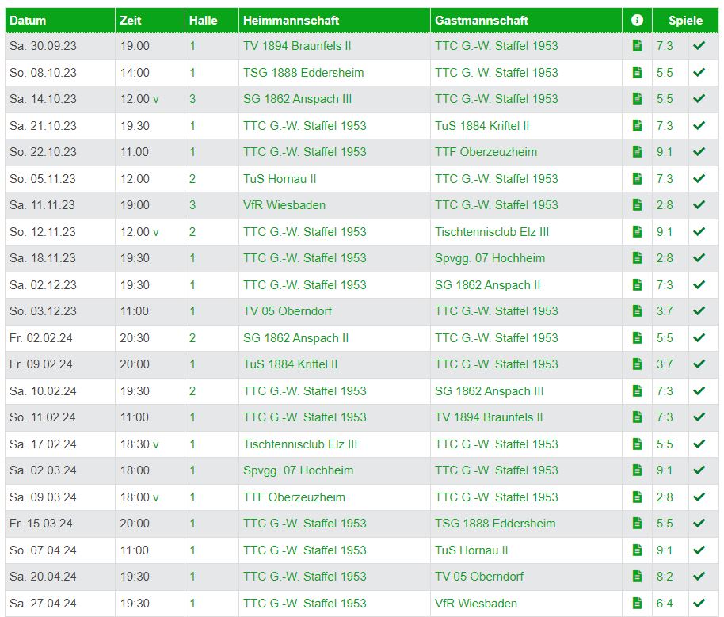724x617 pixels.
Task: Open TTC G.-W. Staffel 1953 home team on 27.04.24
Action: (305, 604)
